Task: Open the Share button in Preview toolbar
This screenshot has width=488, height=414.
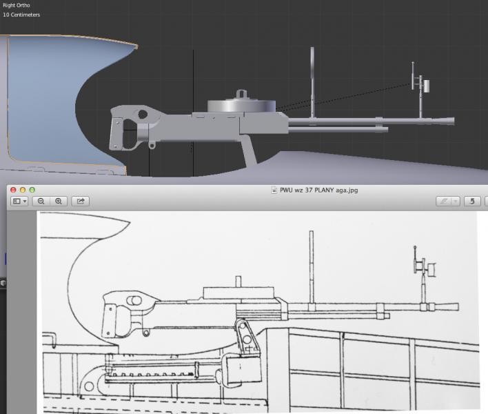Action: click(x=80, y=201)
